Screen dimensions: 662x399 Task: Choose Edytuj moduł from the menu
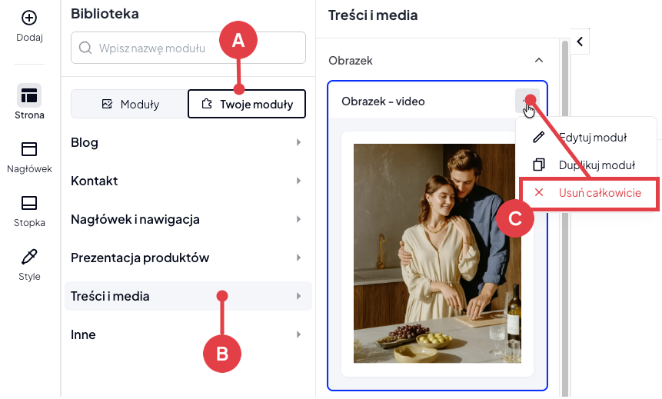(586, 137)
